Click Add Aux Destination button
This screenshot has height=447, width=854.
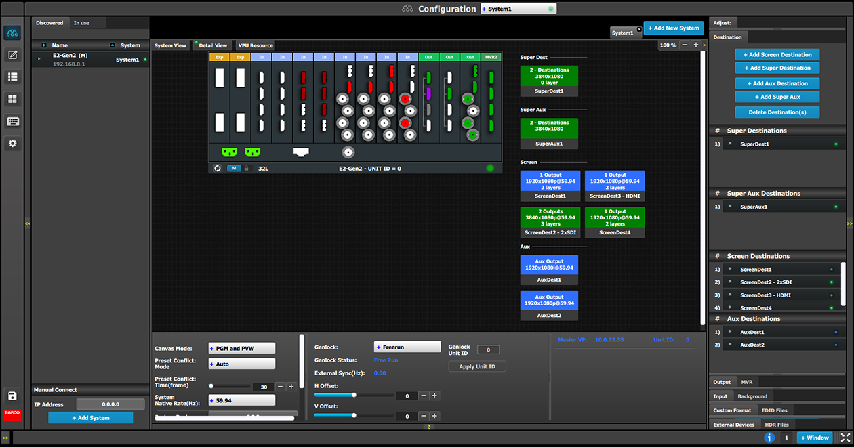click(x=777, y=83)
